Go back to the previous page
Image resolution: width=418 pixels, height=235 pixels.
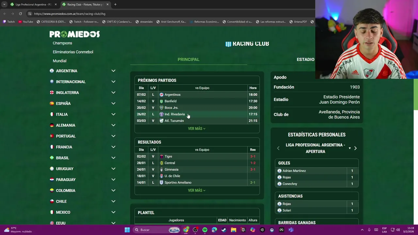(x=5, y=14)
